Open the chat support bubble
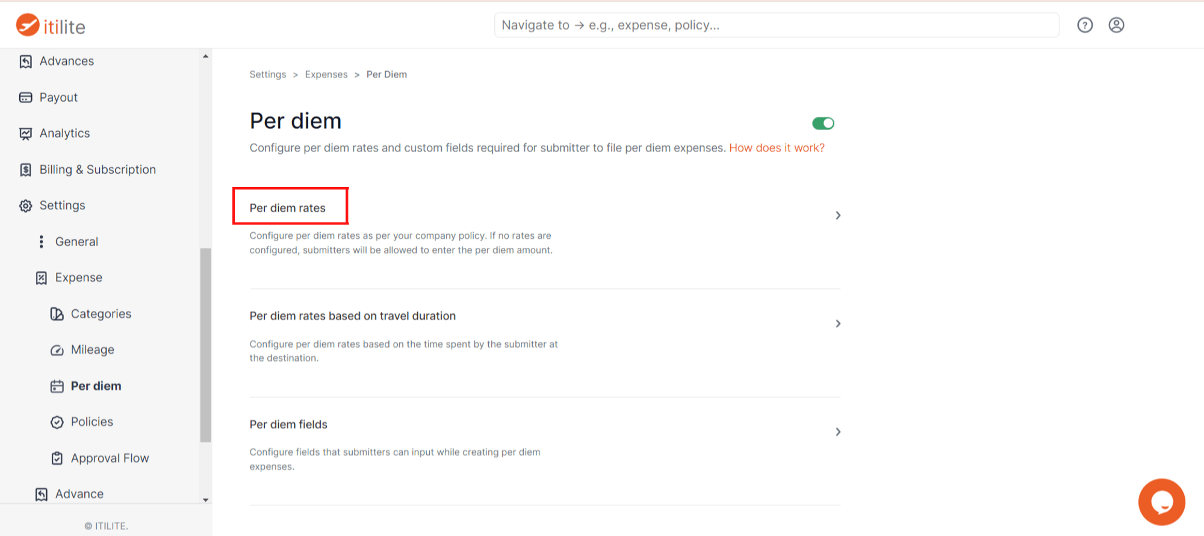Screen dimensions: 1204x536 click(x=1161, y=502)
